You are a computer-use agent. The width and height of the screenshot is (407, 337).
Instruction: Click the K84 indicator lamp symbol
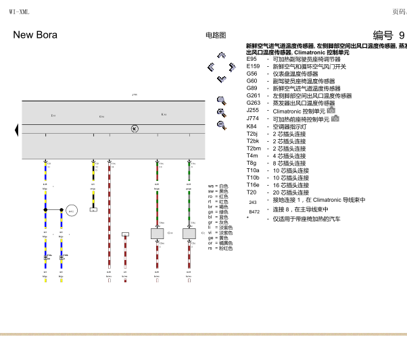click(x=135, y=128)
